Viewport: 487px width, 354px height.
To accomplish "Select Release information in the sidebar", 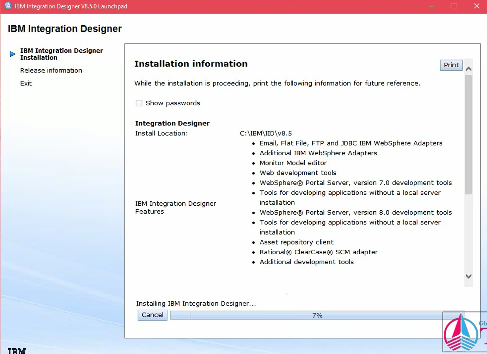I will click(x=51, y=70).
